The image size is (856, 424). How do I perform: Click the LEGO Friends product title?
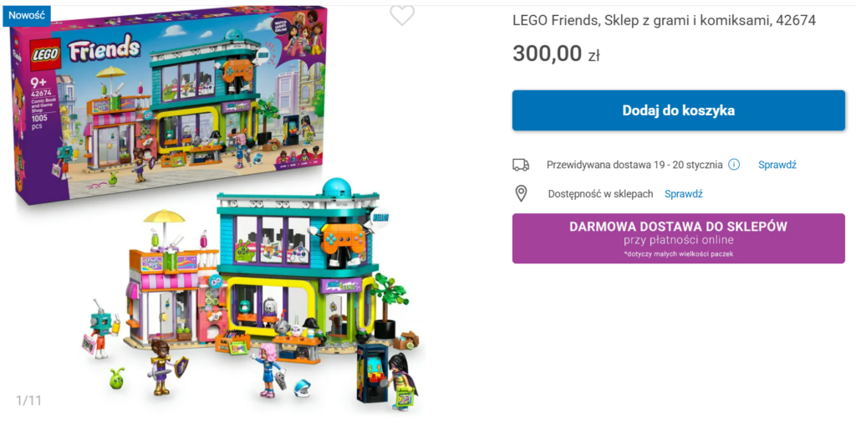[664, 21]
